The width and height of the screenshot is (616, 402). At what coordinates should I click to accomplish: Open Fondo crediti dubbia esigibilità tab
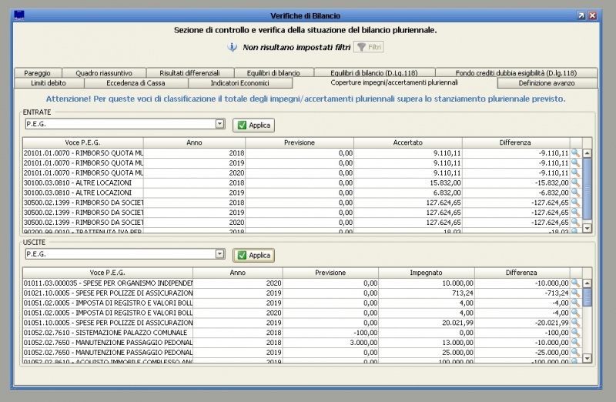515,73
